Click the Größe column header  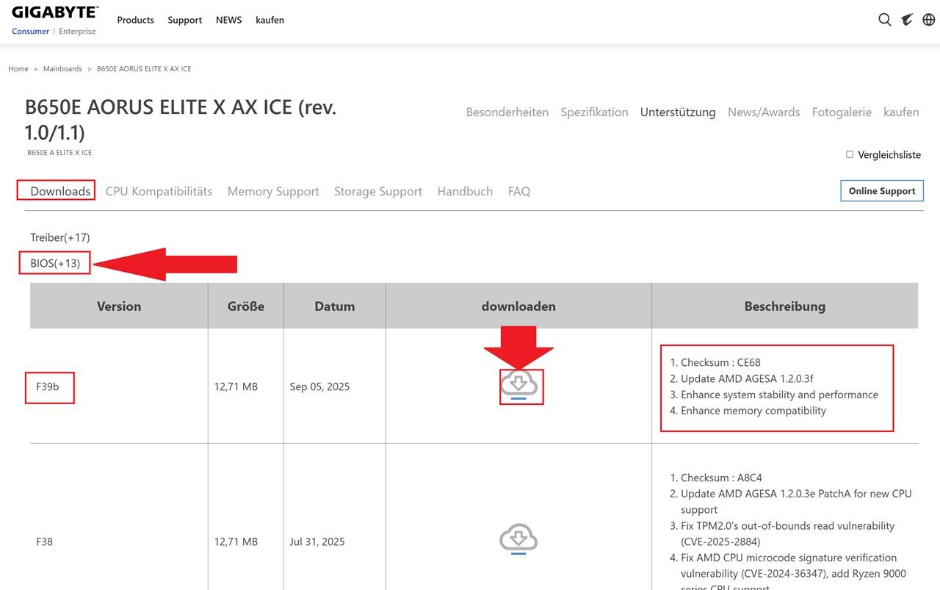tap(246, 306)
